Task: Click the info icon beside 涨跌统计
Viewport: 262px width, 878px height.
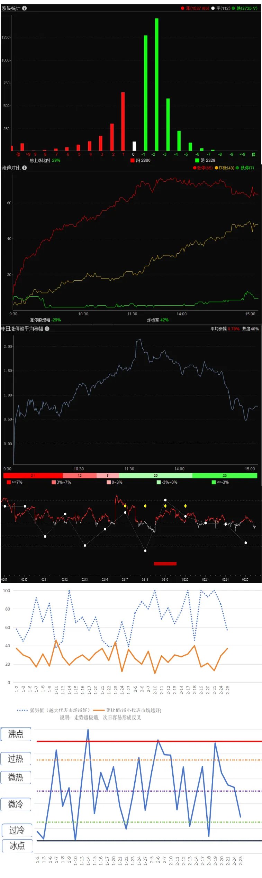Action: pos(24,8)
